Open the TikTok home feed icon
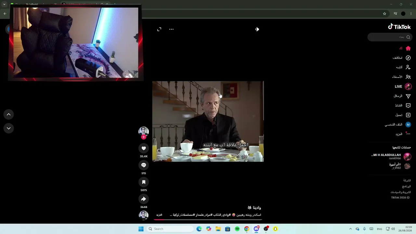Screen dimensions: 416x234 pos(408,48)
